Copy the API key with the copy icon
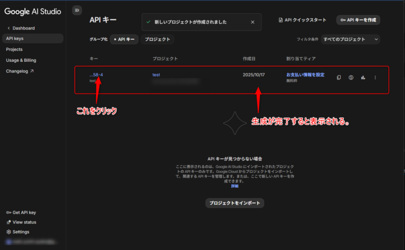 pos(339,78)
